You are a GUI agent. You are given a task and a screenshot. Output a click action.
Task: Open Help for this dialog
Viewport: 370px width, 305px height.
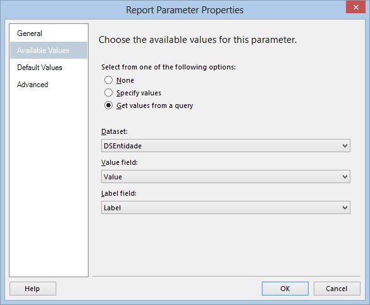point(33,289)
